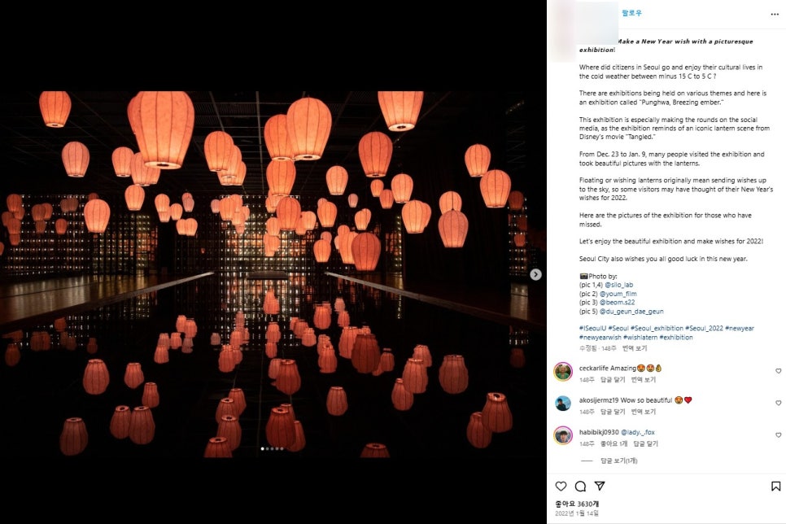Share the post via paper plane icon

(x=600, y=486)
